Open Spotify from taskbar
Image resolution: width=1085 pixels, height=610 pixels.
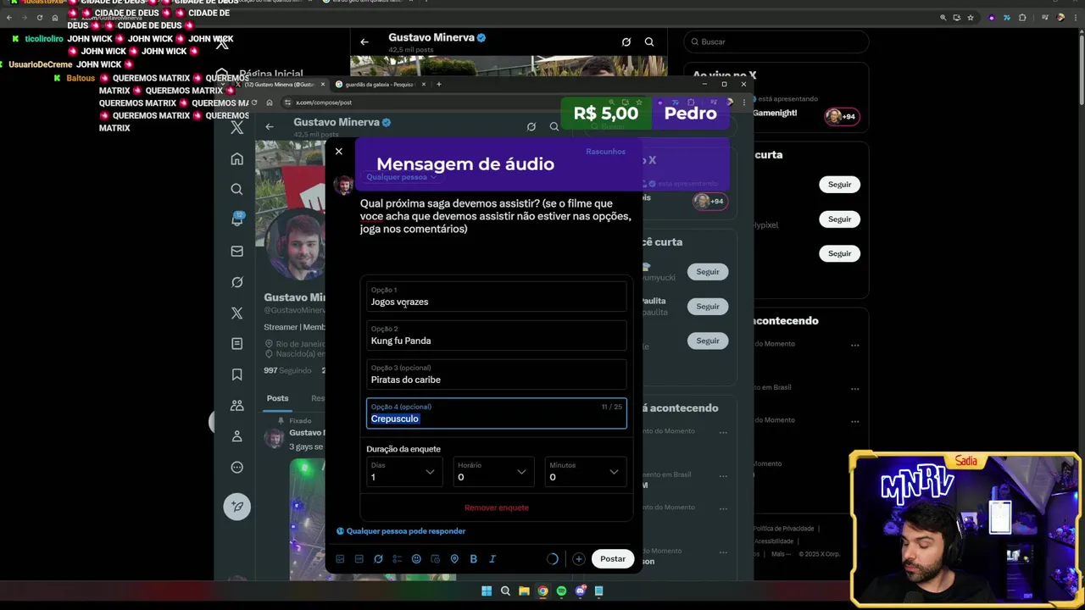point(561,591)
